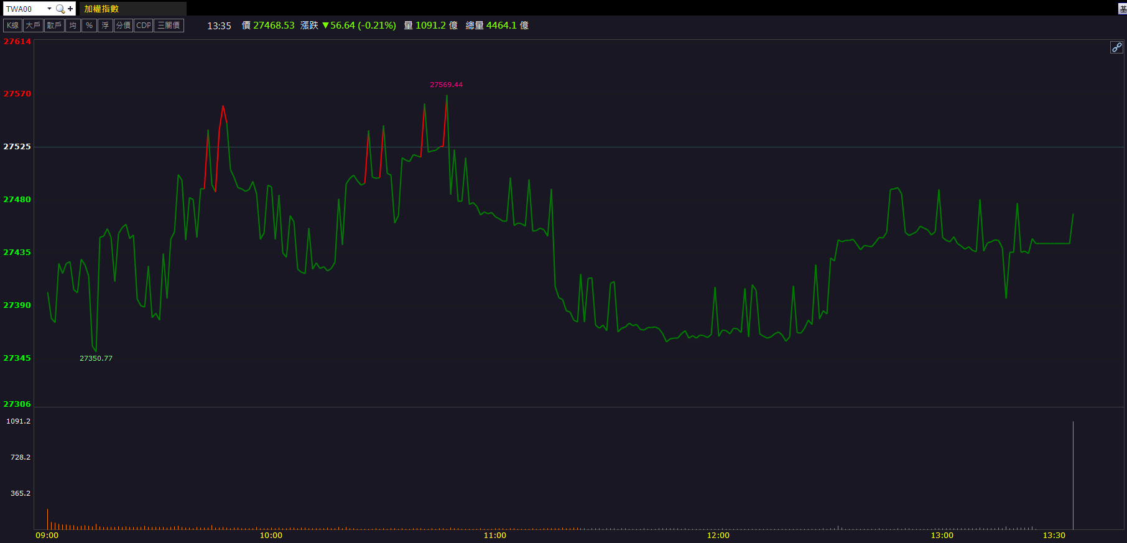Click the 27350.77 low price marker
The image size is (1127, 543).
point(96,358)
